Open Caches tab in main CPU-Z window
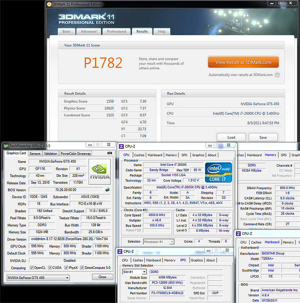 [139, 155]
